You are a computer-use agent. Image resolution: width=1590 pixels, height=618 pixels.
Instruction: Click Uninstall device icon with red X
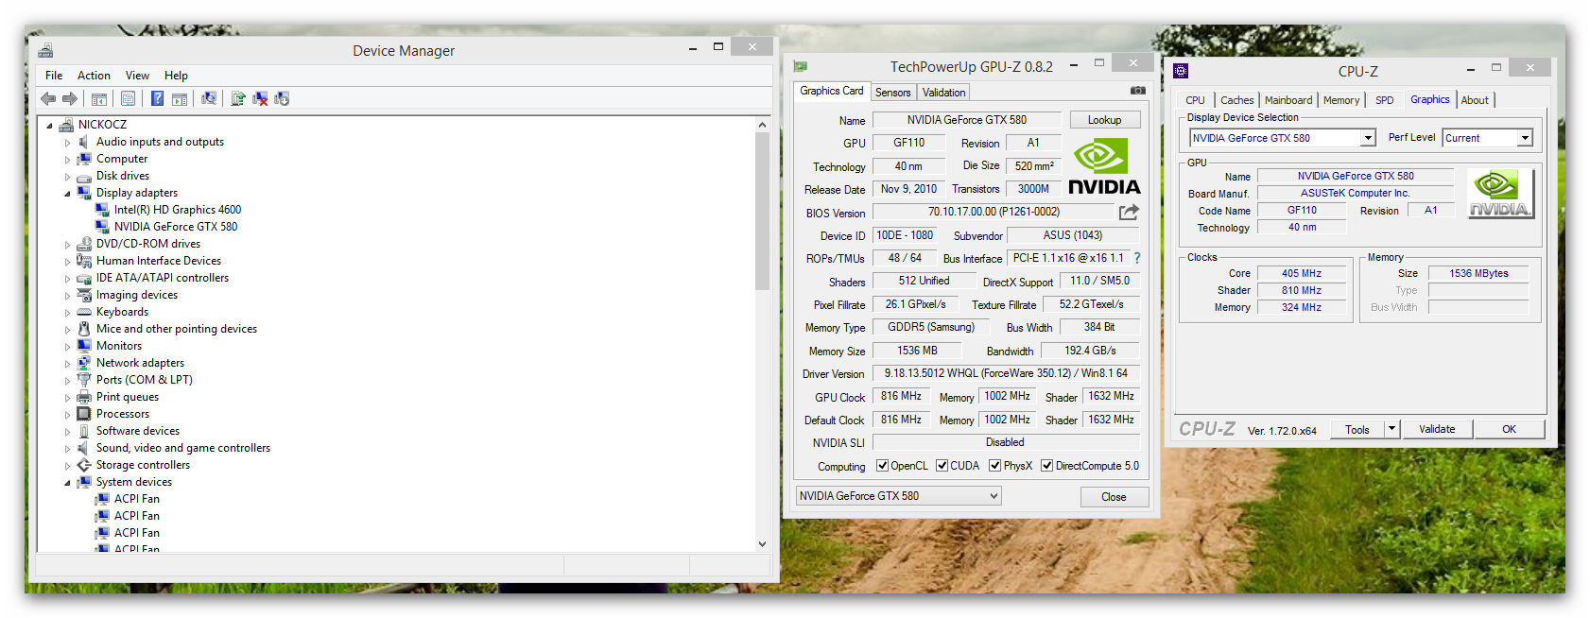pyautogui.click(x=259, y=98)
